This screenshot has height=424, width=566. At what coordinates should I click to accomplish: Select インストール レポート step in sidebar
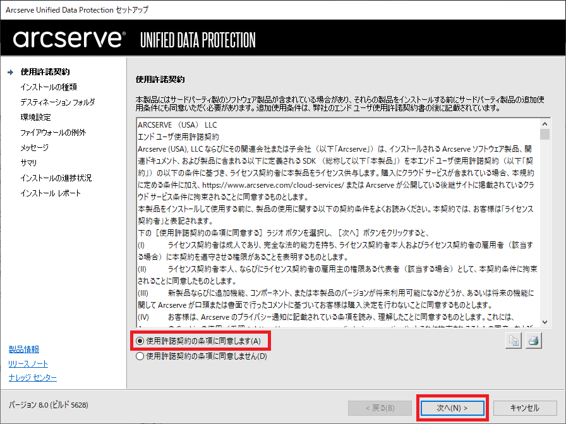(51, 193)
